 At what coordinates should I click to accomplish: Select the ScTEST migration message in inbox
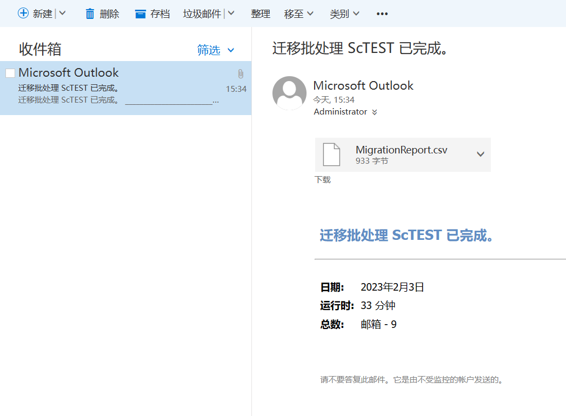pyautogui.click(x=125, y=88)
